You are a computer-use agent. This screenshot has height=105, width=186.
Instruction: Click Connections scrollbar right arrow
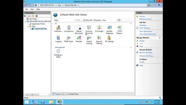(49, 94)
